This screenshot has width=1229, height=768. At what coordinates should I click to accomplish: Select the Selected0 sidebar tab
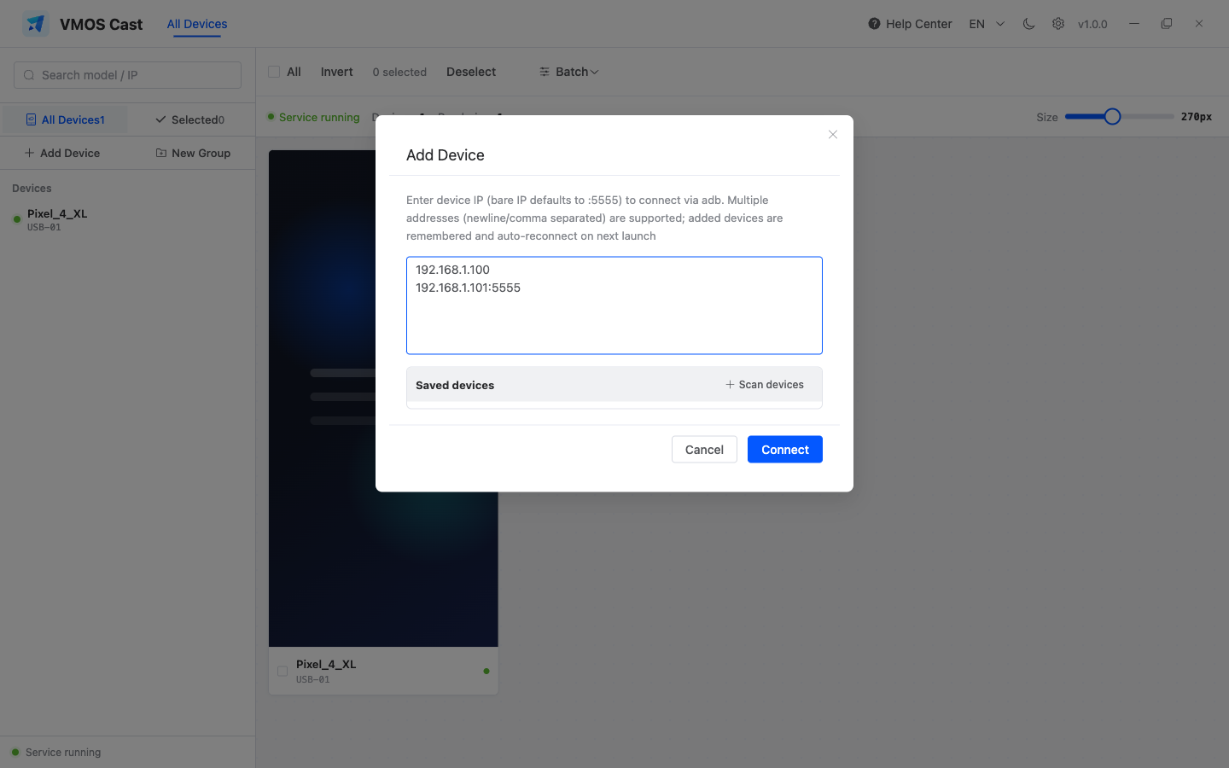click(190, 119)
